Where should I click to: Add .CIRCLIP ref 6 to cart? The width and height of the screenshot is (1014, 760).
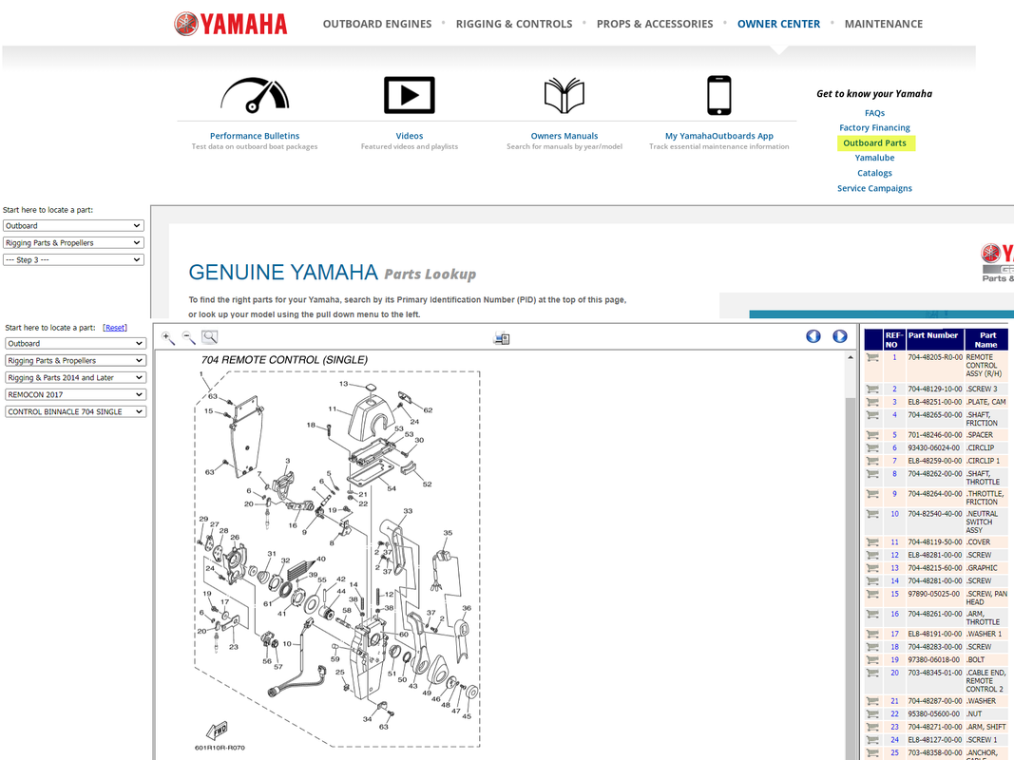[x=873, y=447]
